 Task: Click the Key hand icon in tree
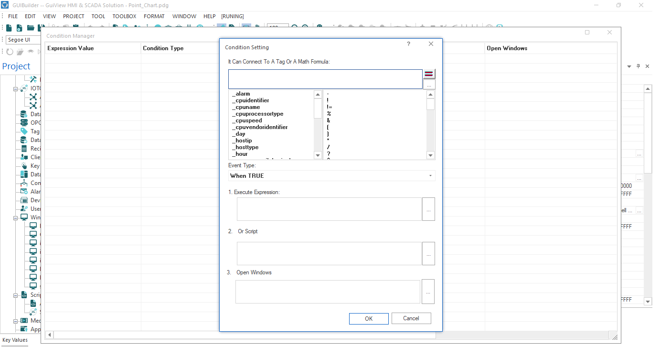[x=23, y=166]
